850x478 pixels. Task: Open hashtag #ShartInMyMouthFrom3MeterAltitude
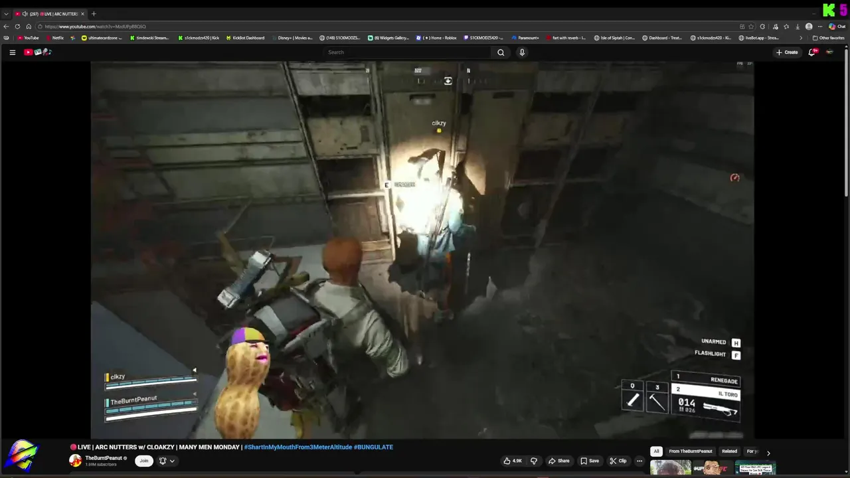click(297, 447)
